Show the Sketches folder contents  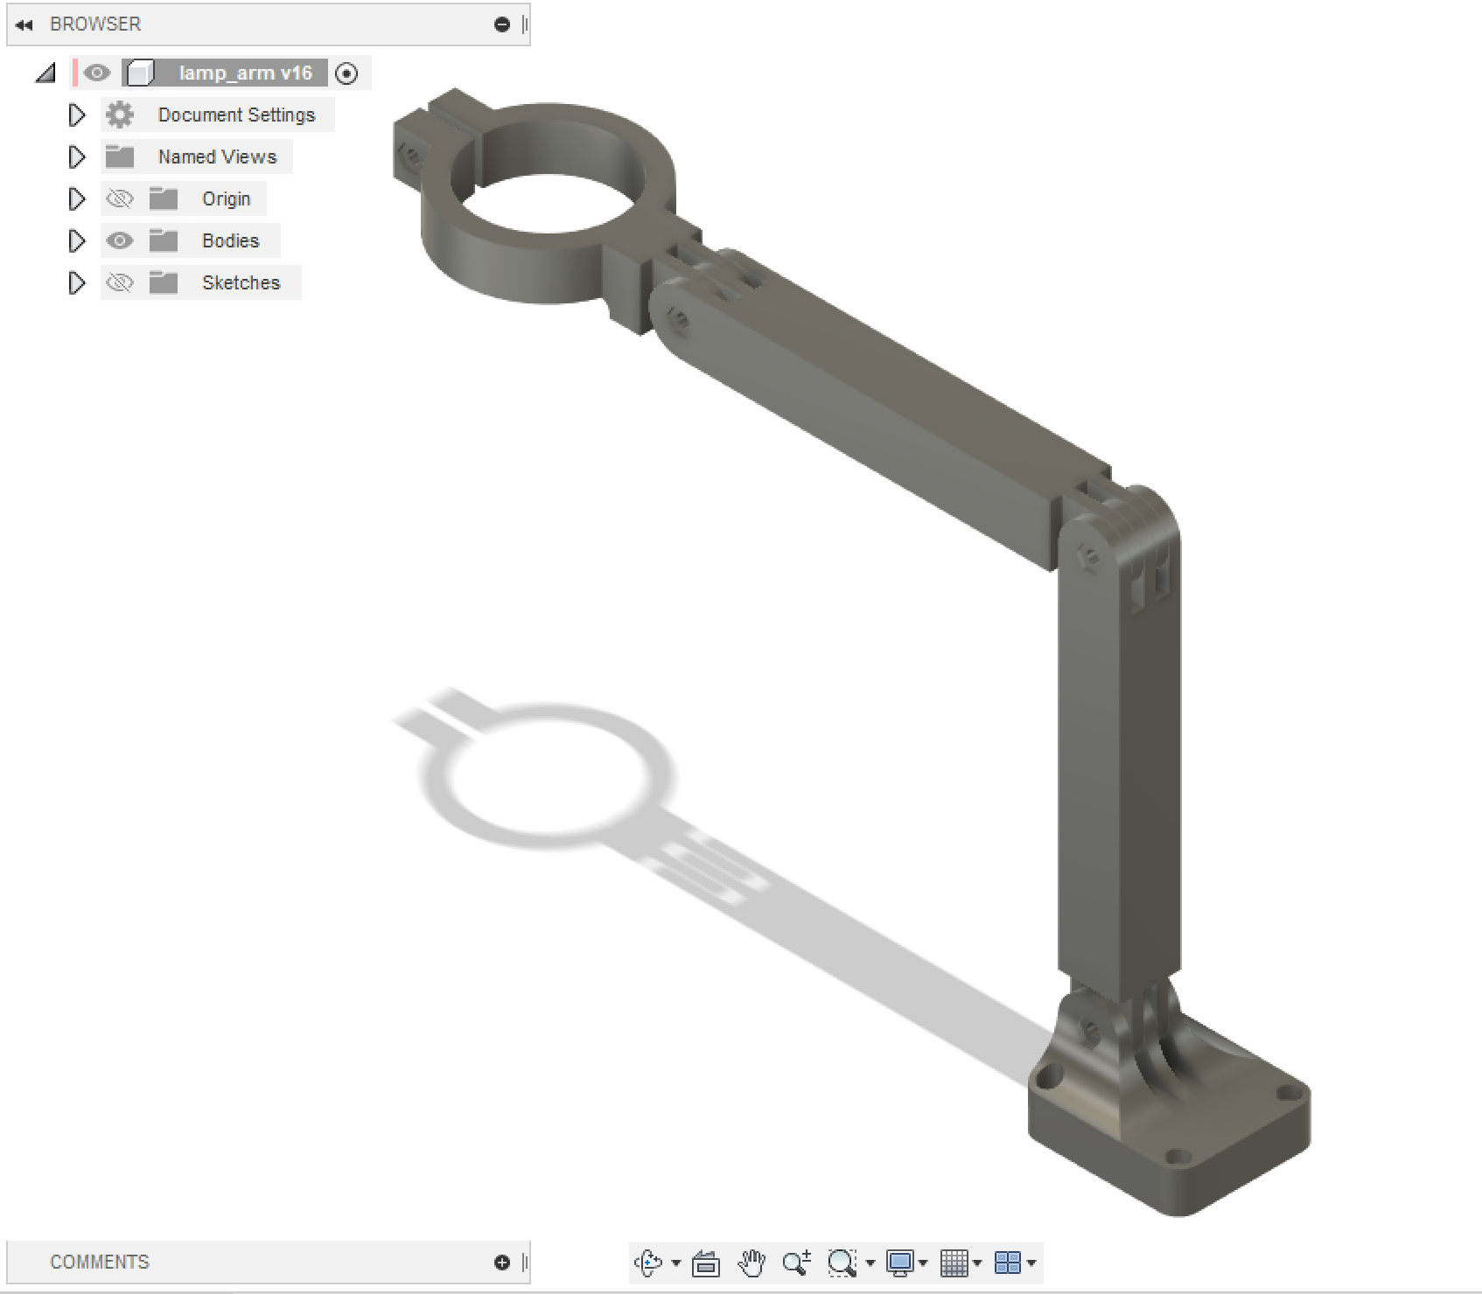click(77, 282)
